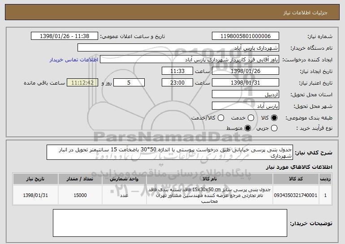Click the توضیحات خریدار label
Image resolution: width=345 pixels, height=244 pixels.
coord(311,223)
